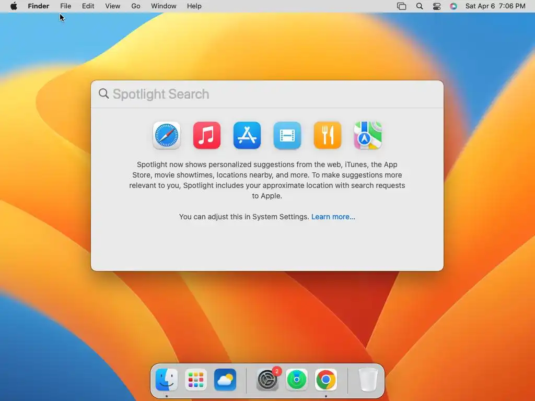Screen dimensions: 535x401
Task: Focus the Spotlight Search input field
Action: coord(267,94)
